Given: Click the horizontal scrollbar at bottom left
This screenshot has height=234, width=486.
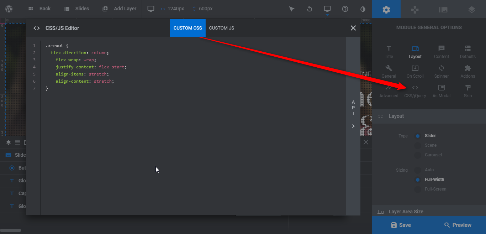Looking at the screenshot, I should coord(10,230).
